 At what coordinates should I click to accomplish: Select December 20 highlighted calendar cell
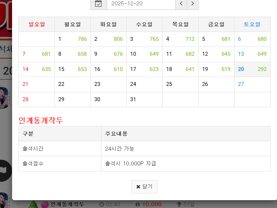coord(252,69)
